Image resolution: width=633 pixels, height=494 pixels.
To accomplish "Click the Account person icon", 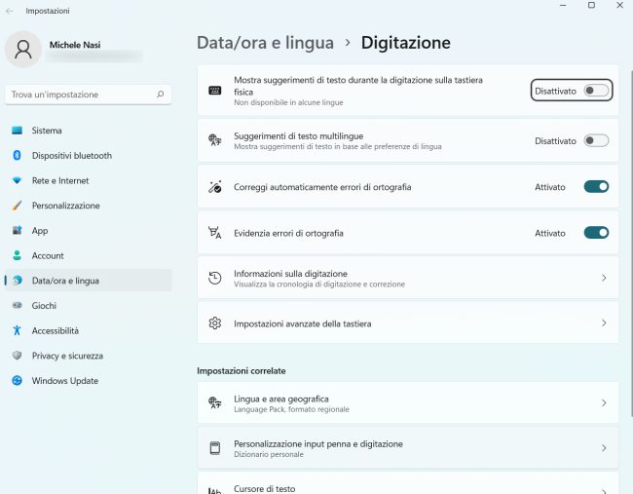I will pos(17,255).
